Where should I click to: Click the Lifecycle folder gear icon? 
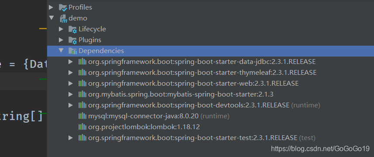pyautogui.click(x=73, y=30)
